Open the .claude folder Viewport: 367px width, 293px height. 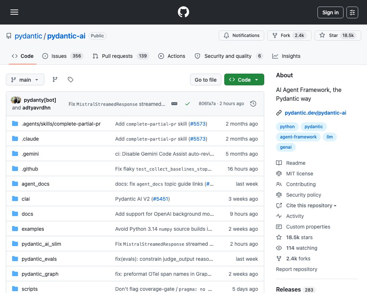[30, 139]
